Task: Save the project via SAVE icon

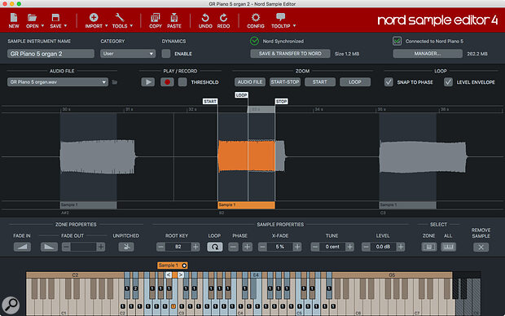Action: click(55, 18)
